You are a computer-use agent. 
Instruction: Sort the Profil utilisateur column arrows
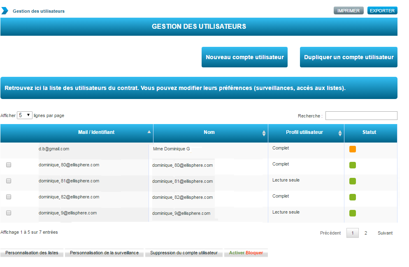(x=340, y=133)
